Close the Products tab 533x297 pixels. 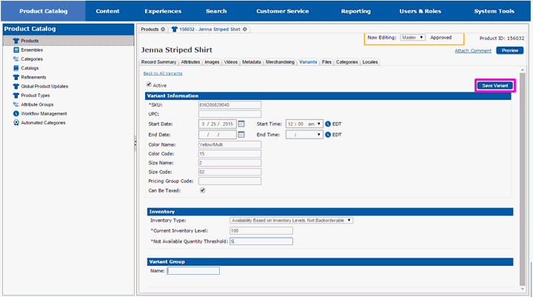coord(163,30)
